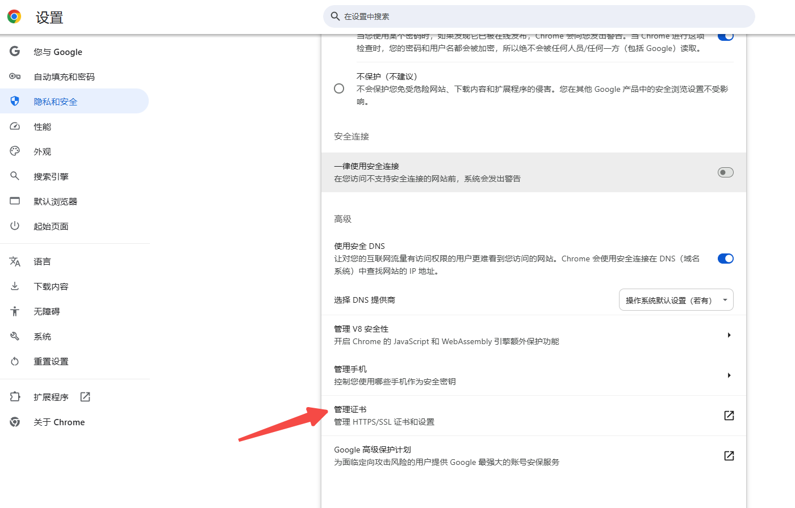The image size is (795, 508).
Task: Click the reset icon for 重置设置
Action: pos(15,361)
